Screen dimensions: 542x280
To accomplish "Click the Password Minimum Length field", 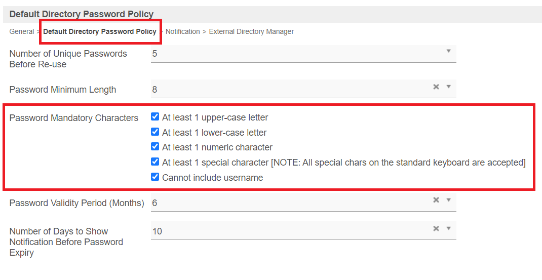I will [289, 90].
